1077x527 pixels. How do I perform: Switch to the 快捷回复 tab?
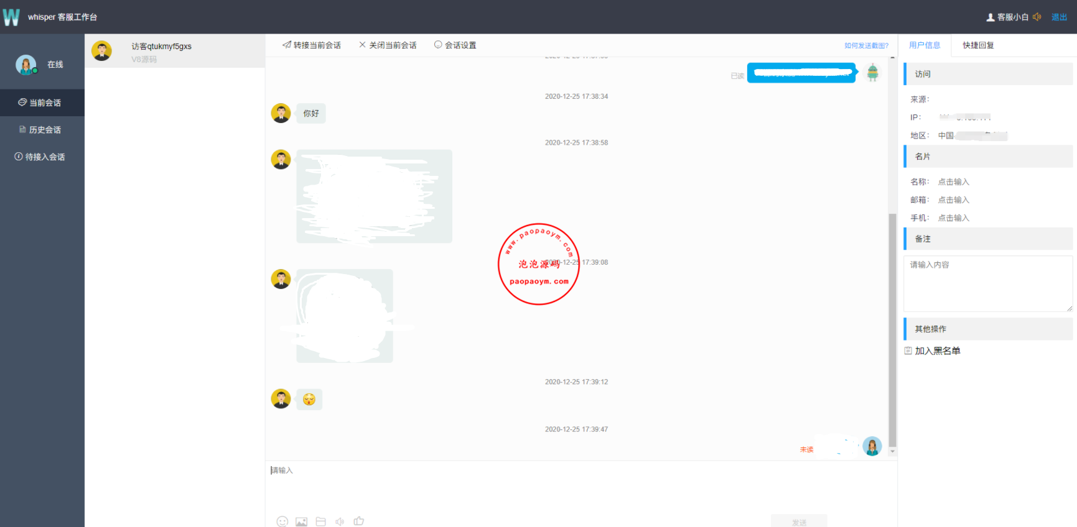point(978,45)
